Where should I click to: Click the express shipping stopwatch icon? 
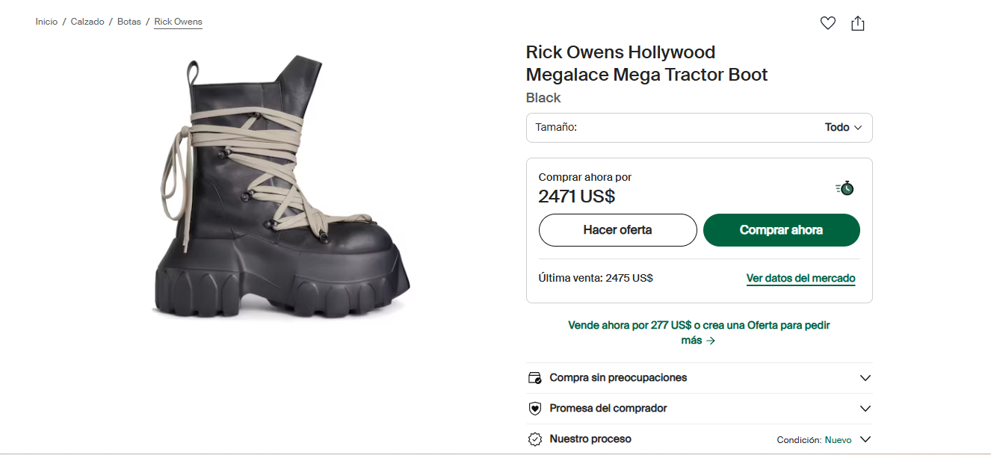pos(845,188)
